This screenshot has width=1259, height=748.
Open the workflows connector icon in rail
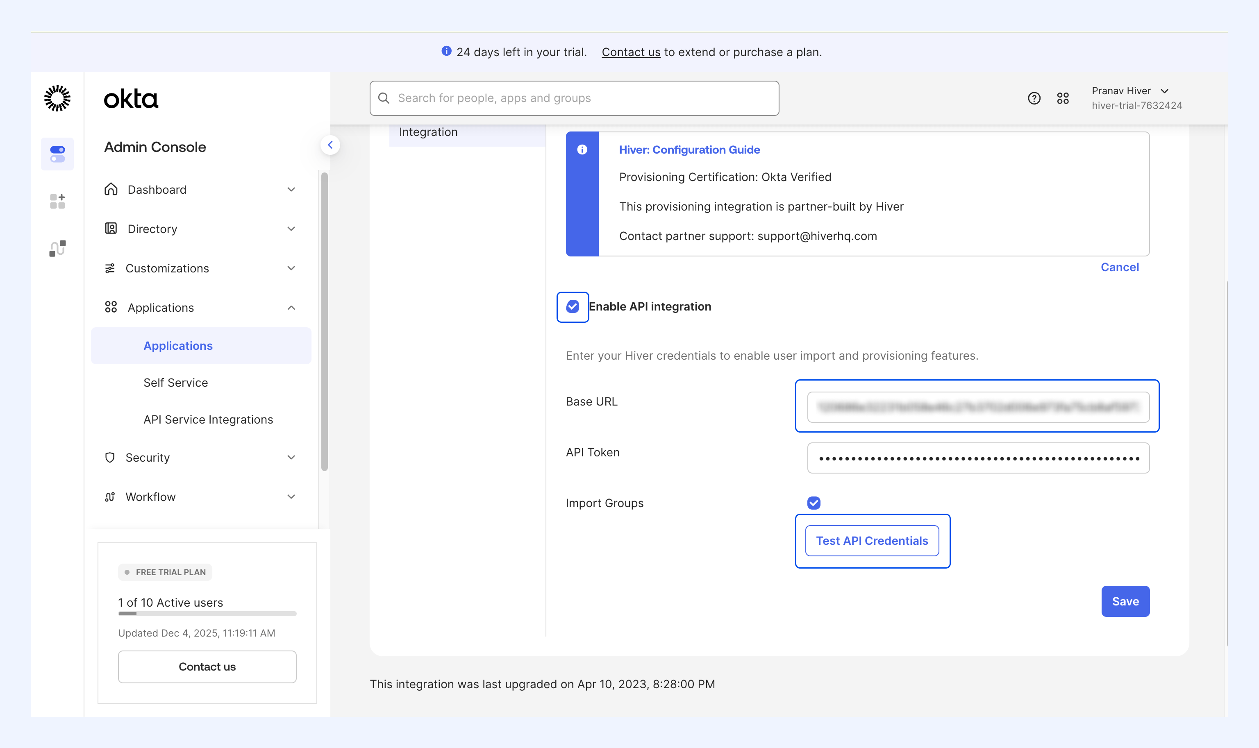click(57, 248)
